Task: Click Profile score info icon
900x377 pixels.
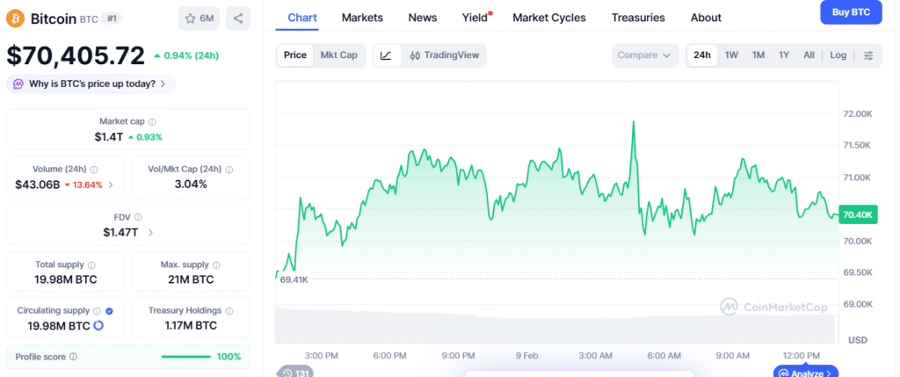Action: (x=73, y=356)
